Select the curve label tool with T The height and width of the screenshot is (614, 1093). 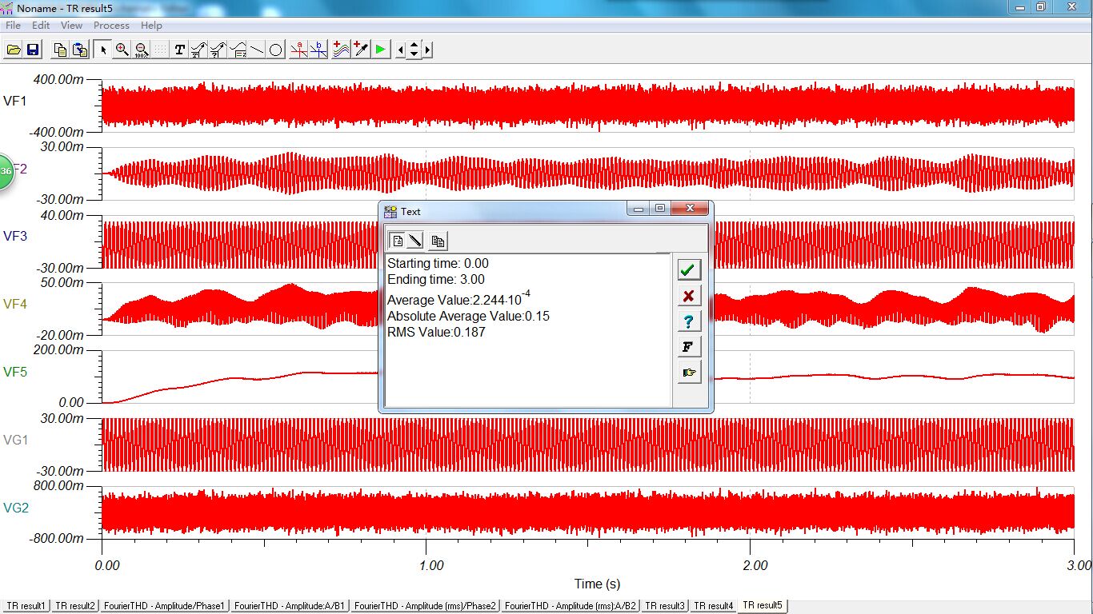pyautogui.click(x=198, y=50)
